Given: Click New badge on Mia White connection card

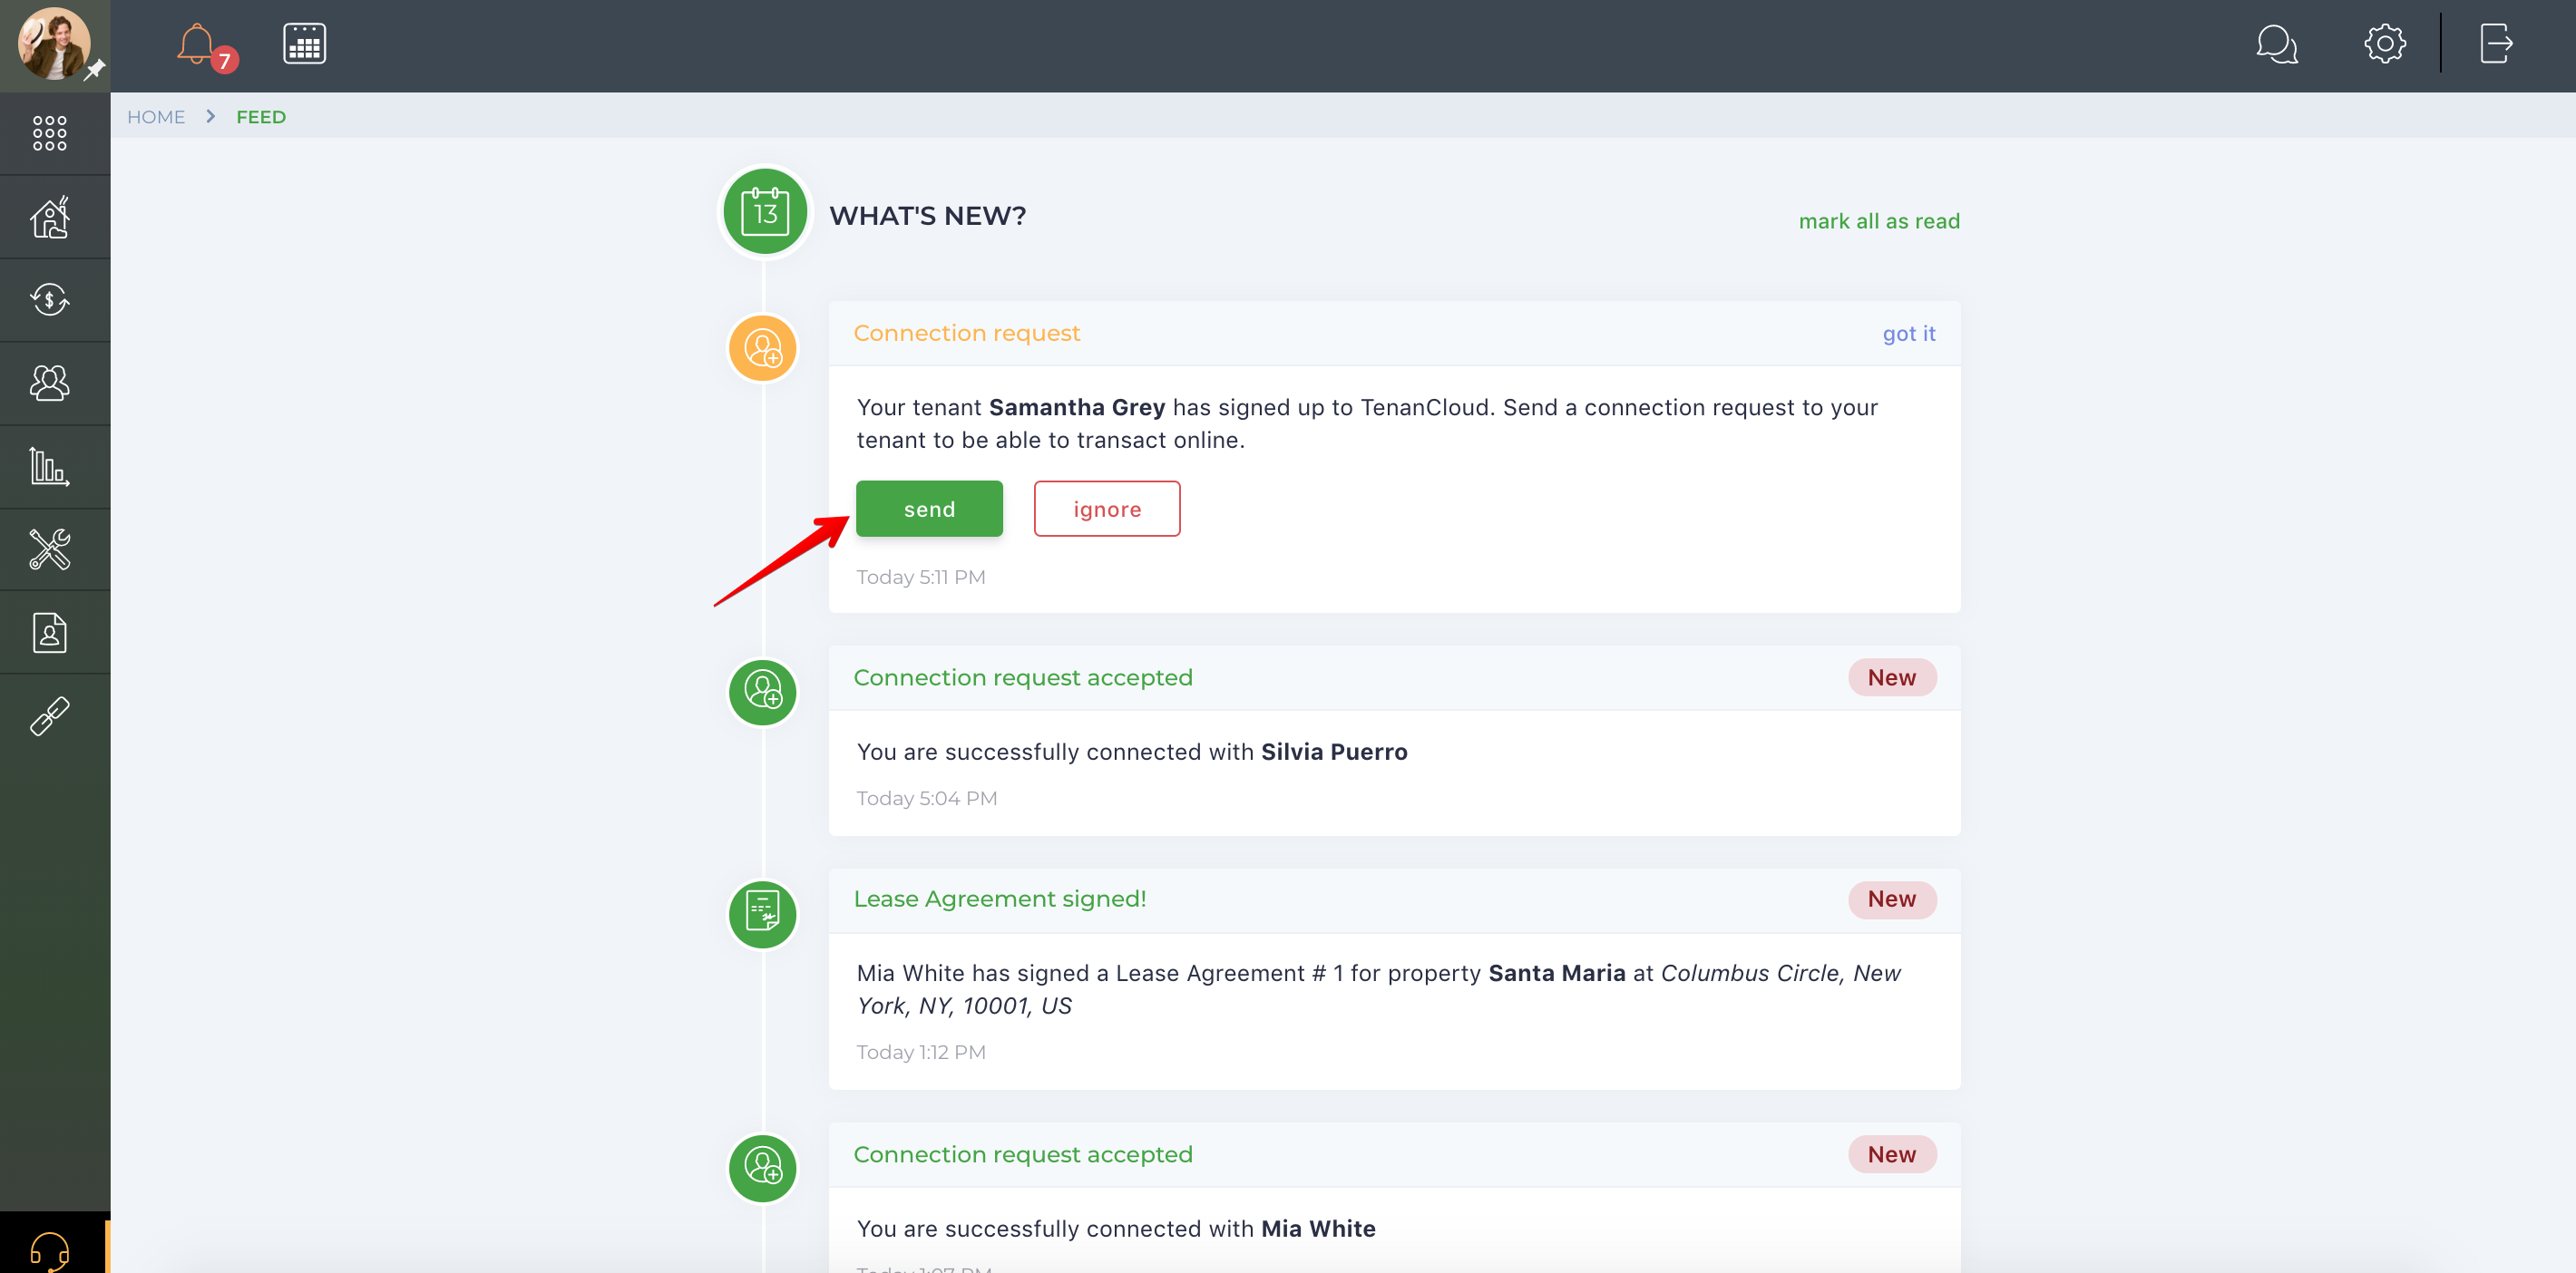Looking at the screenshot, I should pyautogui.click(x=1892, y=1155).
